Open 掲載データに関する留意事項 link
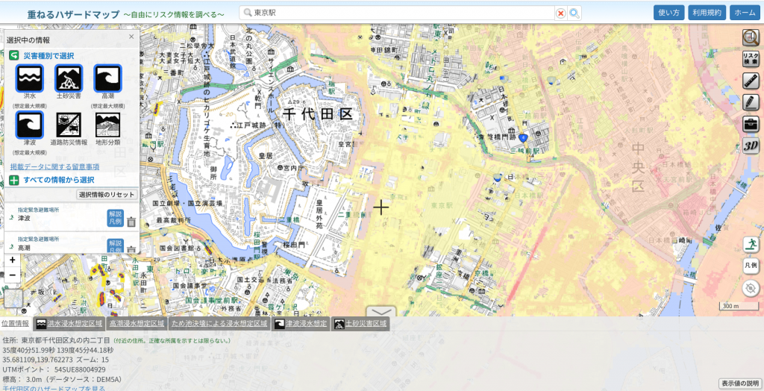The height and width of the screenshot is (391, 764). pyautogui.click(x=54, y=166)
